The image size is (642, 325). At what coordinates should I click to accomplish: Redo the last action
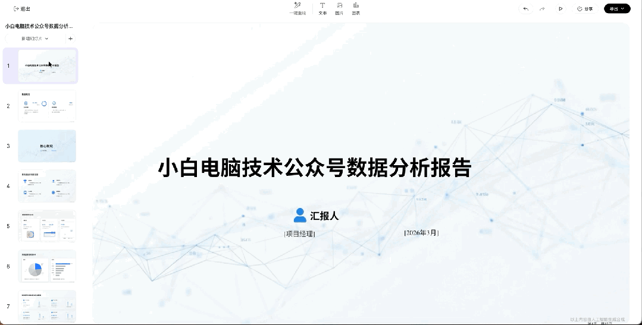542,8
